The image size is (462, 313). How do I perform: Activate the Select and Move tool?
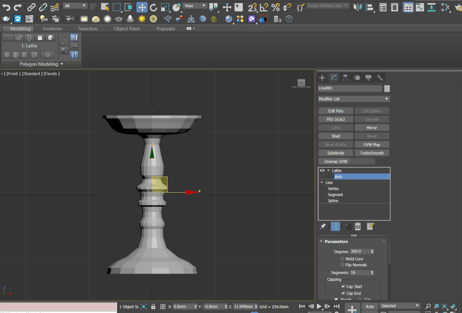click(x=142, y=7)
